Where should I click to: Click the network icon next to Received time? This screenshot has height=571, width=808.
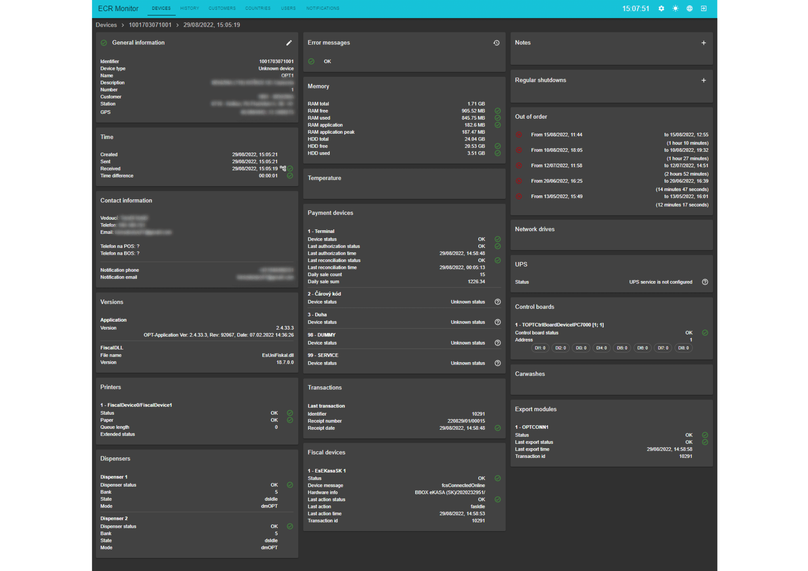point(283,168)
